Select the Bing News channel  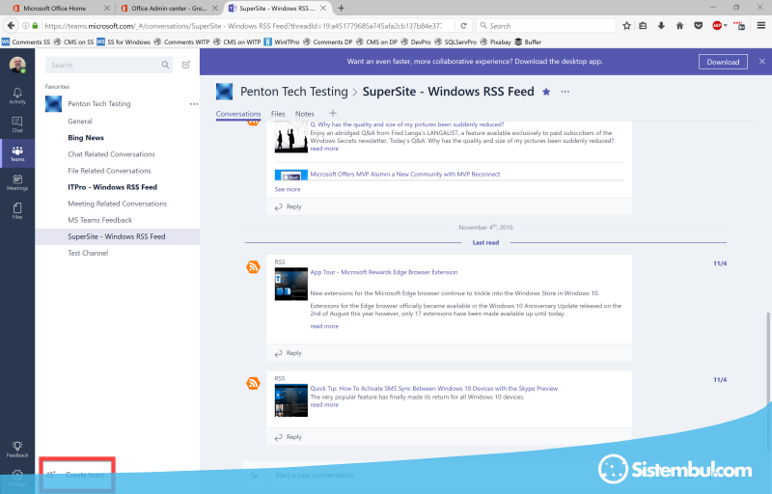pos(86,138)
